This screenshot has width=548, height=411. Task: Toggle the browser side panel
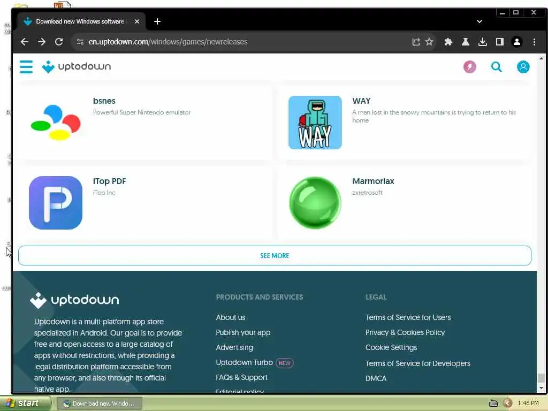pos(500,42)
